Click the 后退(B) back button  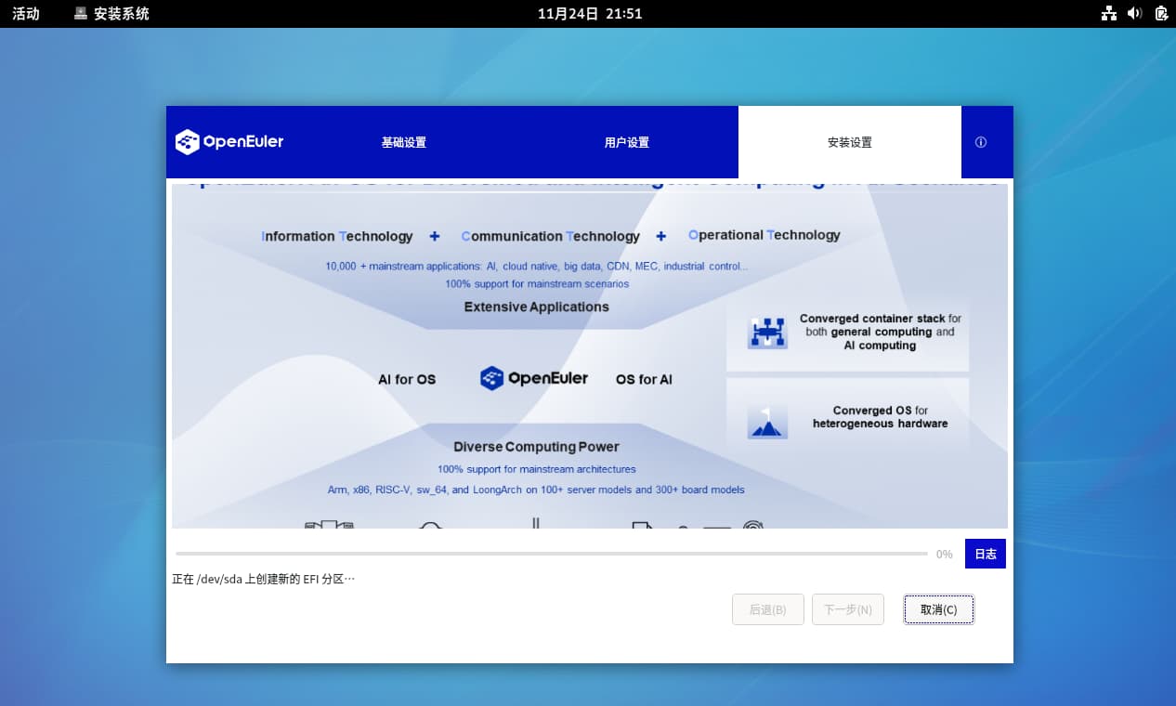[x=767, y=609]
